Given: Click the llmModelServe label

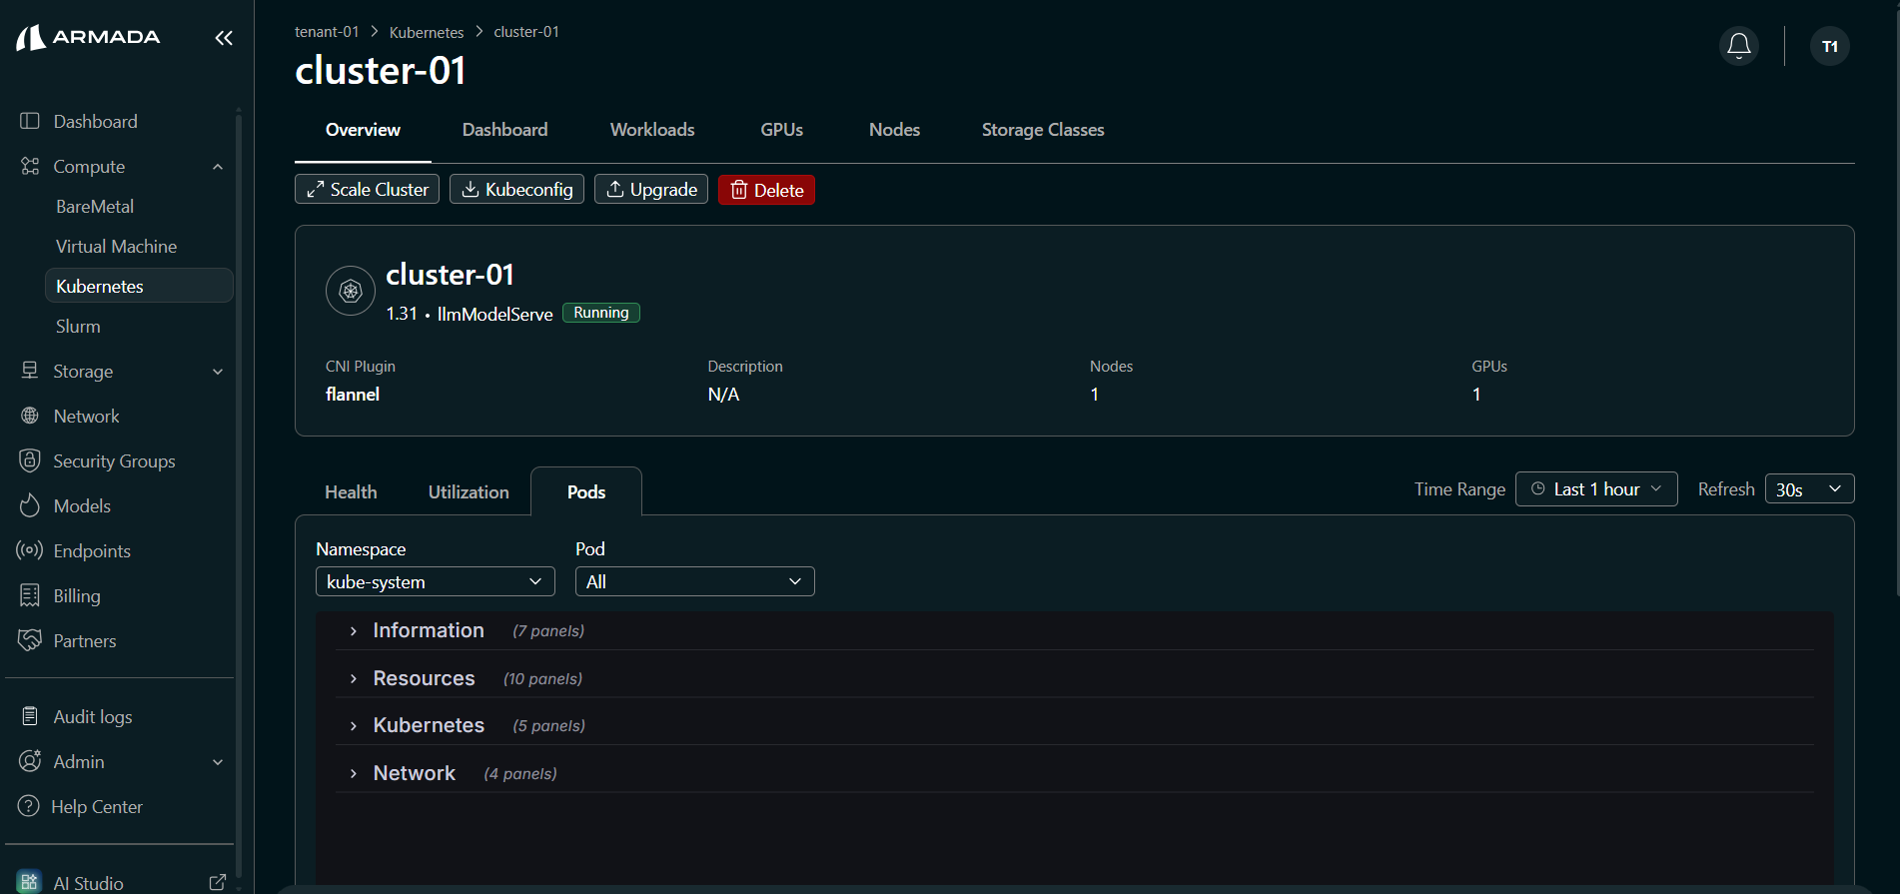Looking at the screenshot, I should point(494,314).
